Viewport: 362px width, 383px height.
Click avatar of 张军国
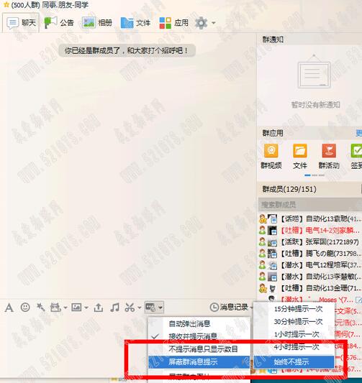pyautogui.click(x=272, y=242)
